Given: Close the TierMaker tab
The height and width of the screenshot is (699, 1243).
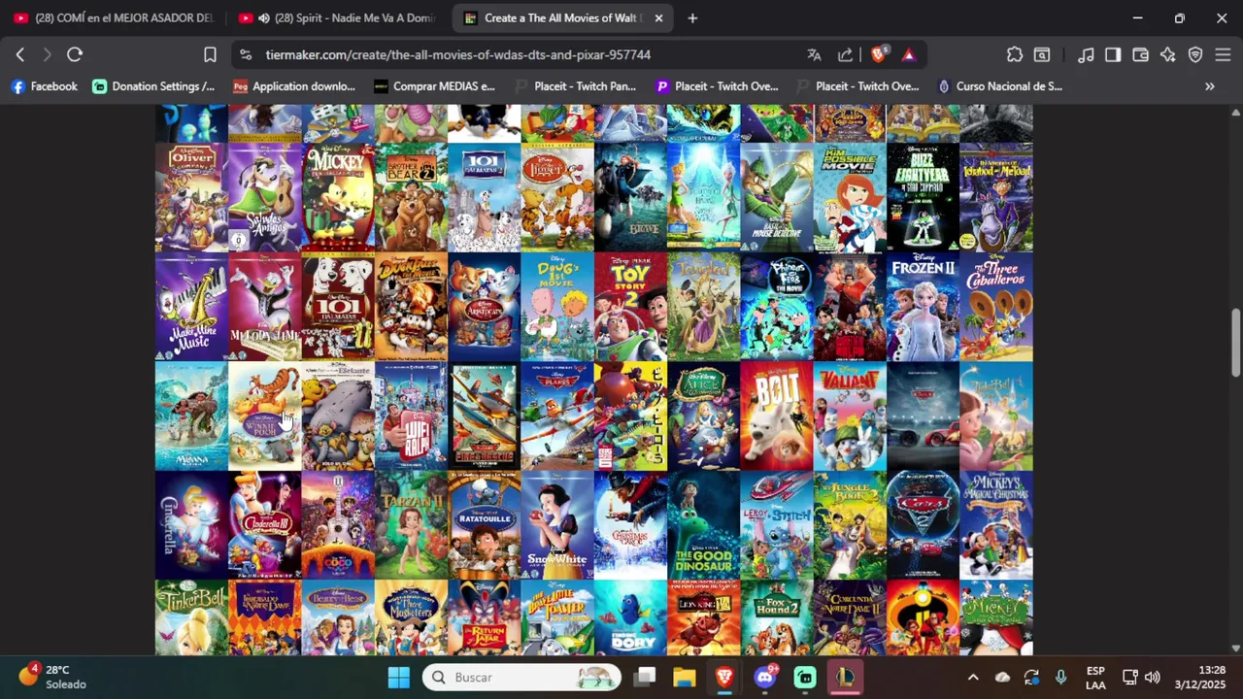Looking at the screenshot, I should [x=658, y=17].
